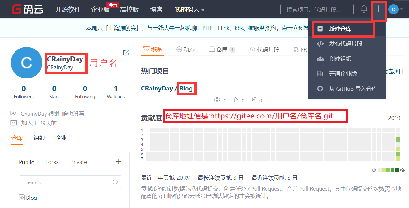Viewport: 409px width, 208px height.
Task: Click the 2019 contribution year button
Action: click(394, 118)
